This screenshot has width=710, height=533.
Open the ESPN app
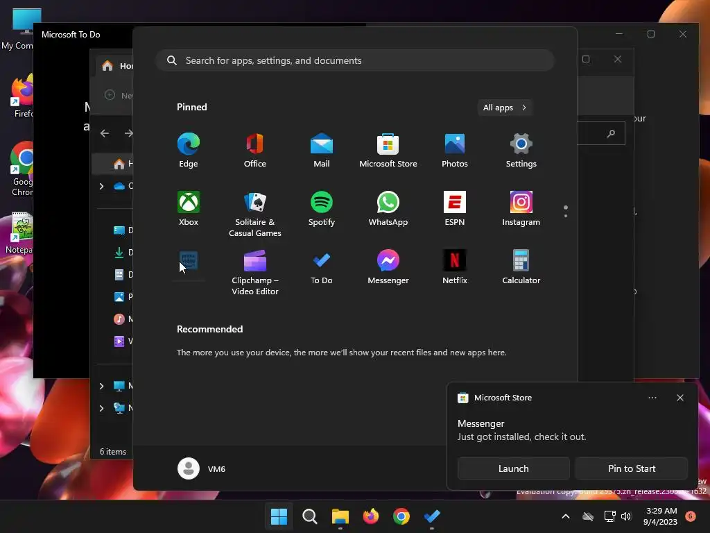[x=455, y=208]
